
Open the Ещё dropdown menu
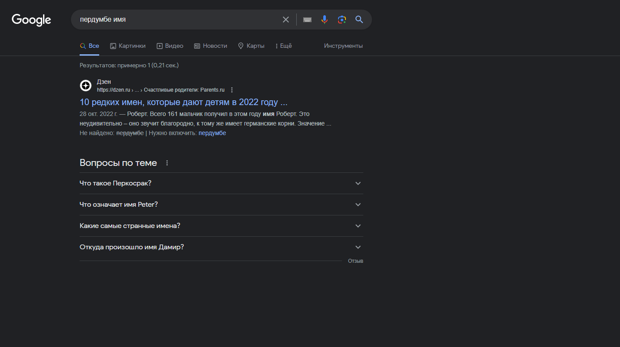point(284,46)
